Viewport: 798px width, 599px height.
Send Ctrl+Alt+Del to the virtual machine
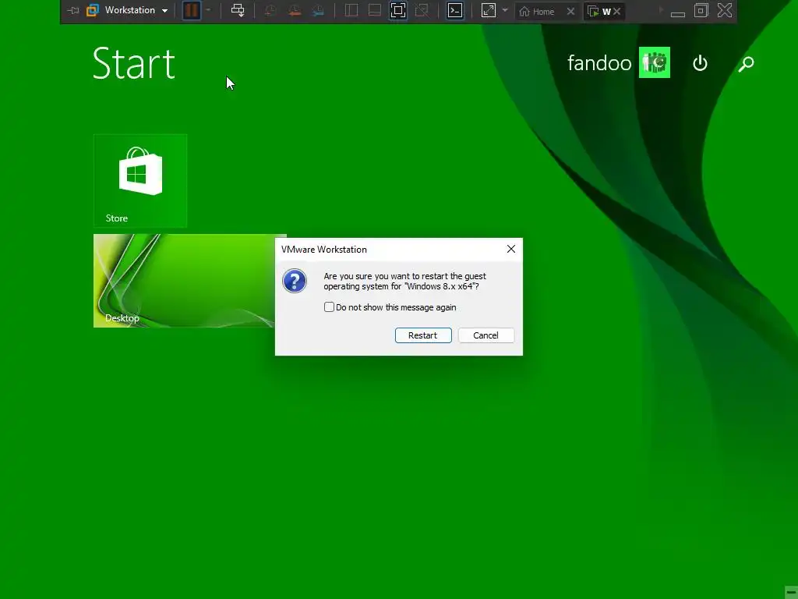[238, 10]
